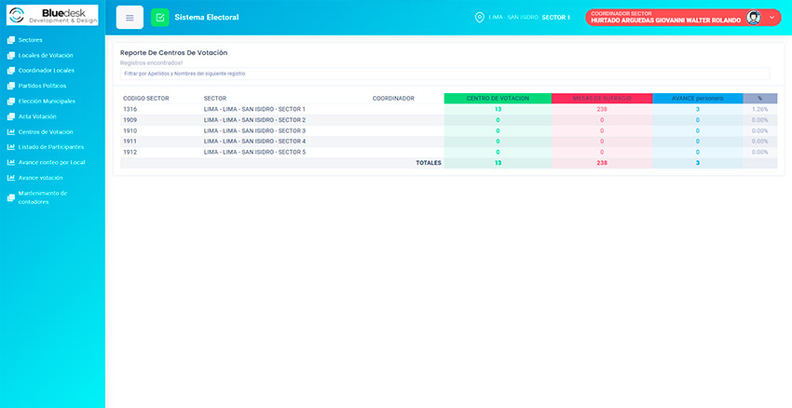This screenshot has width=792, height=408.
Task: Click the Sectores sidebar icon
Action: (10, 40)
